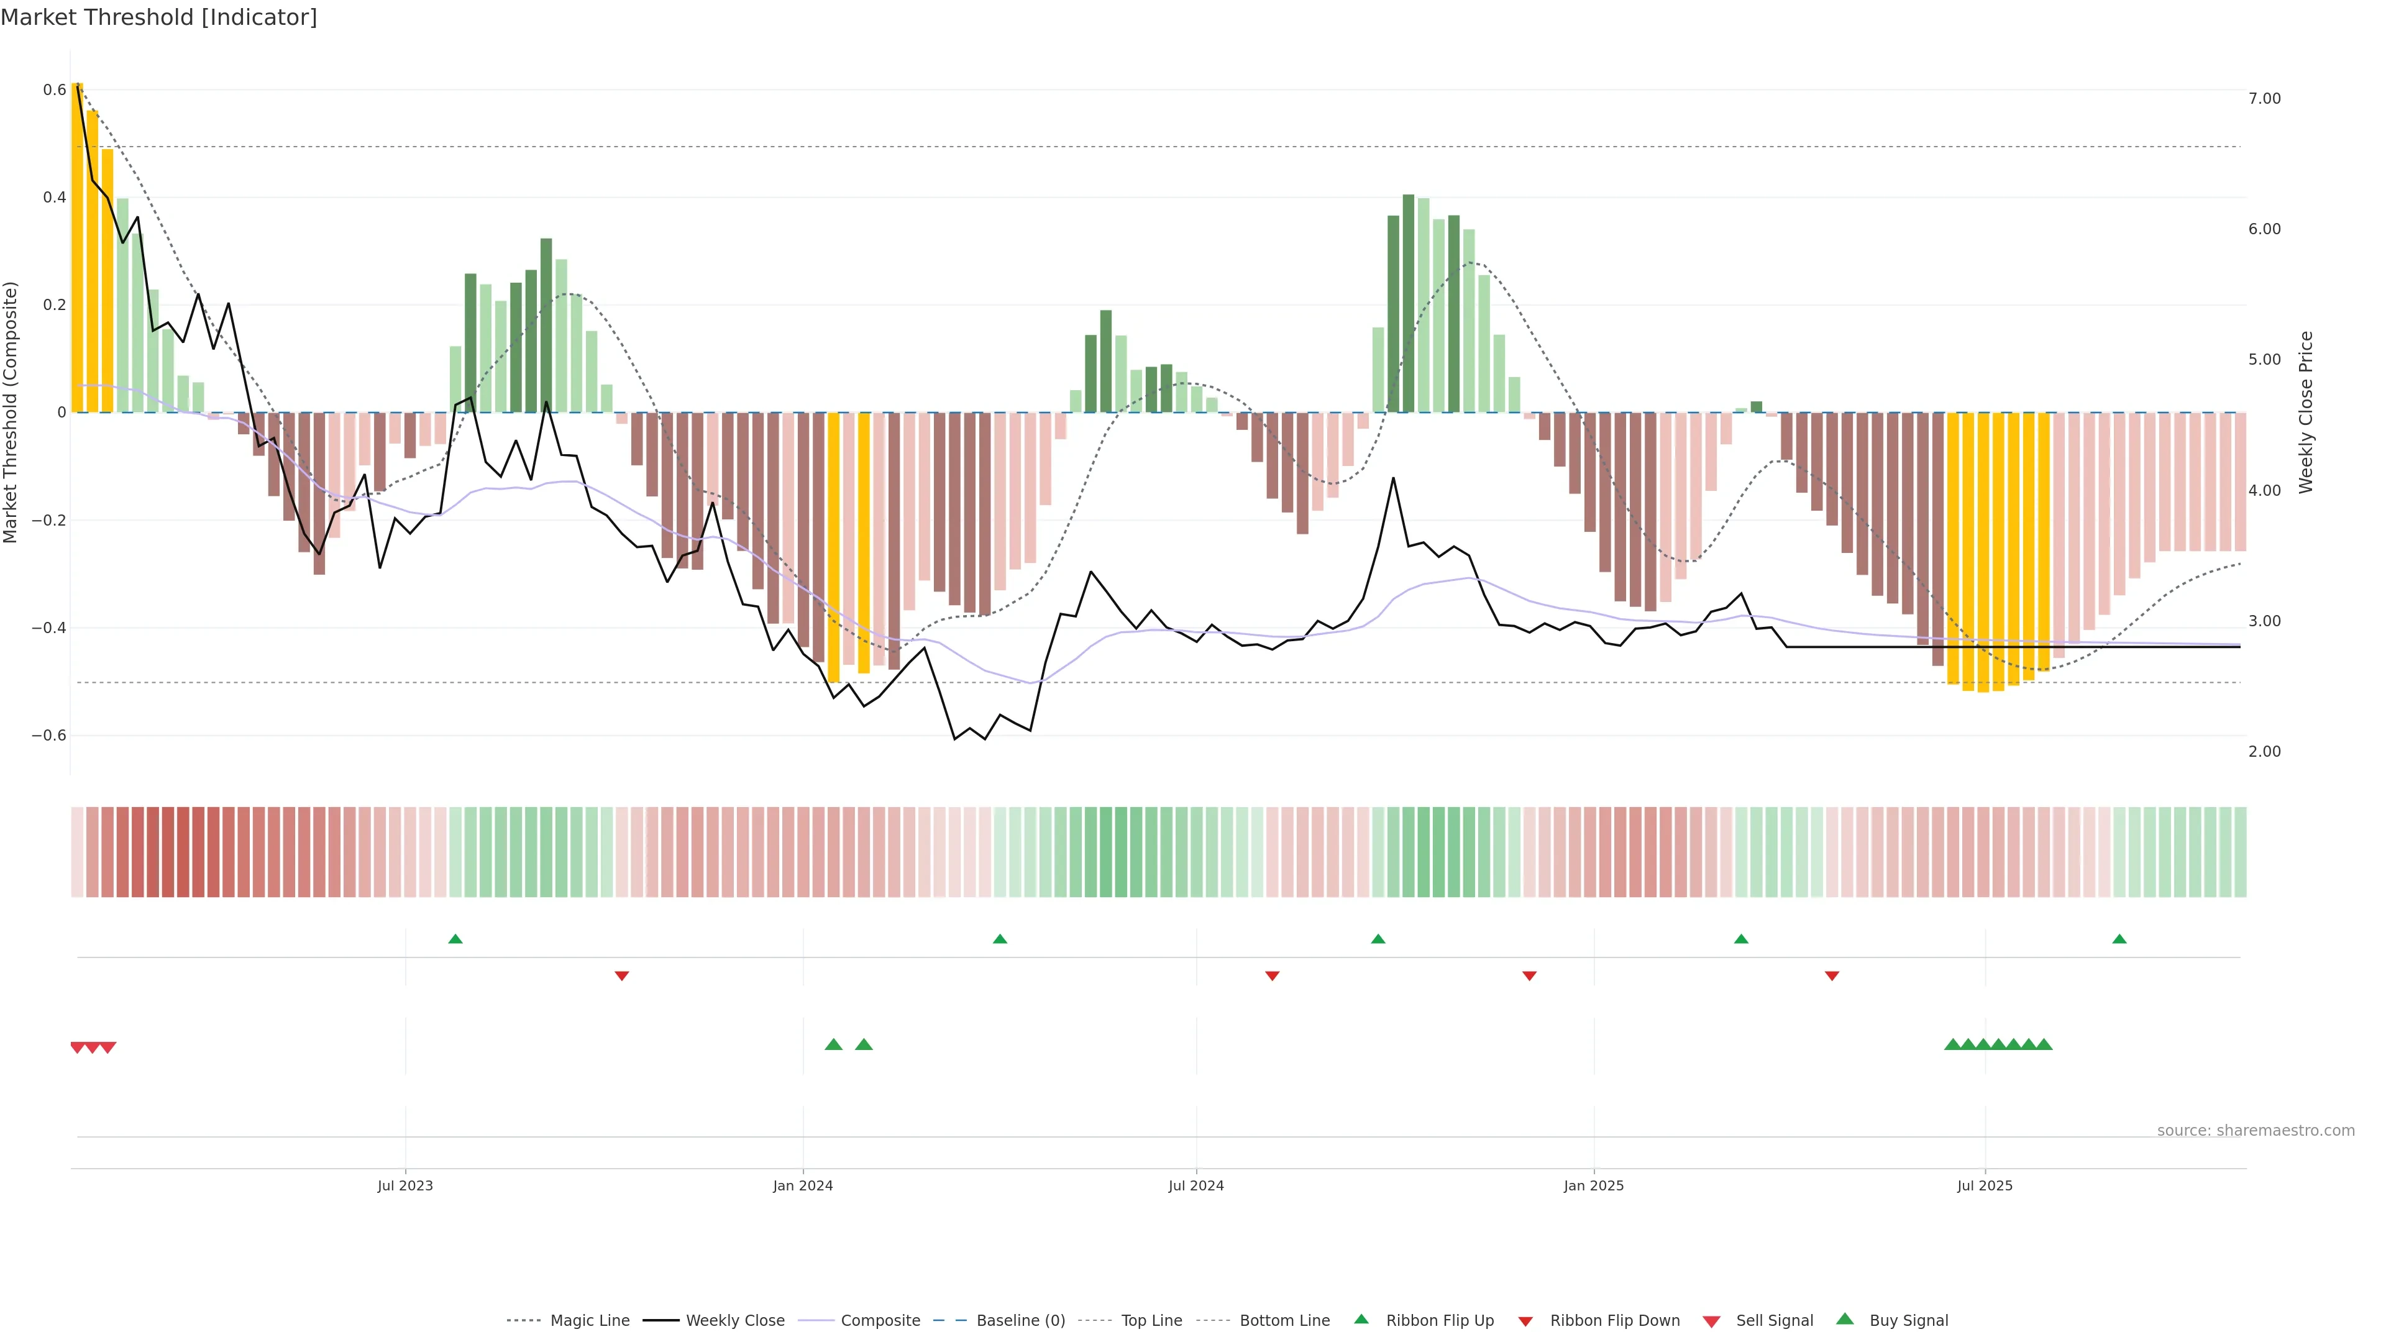Click the first red ribbon flip down marker

[x=623, y=975]
